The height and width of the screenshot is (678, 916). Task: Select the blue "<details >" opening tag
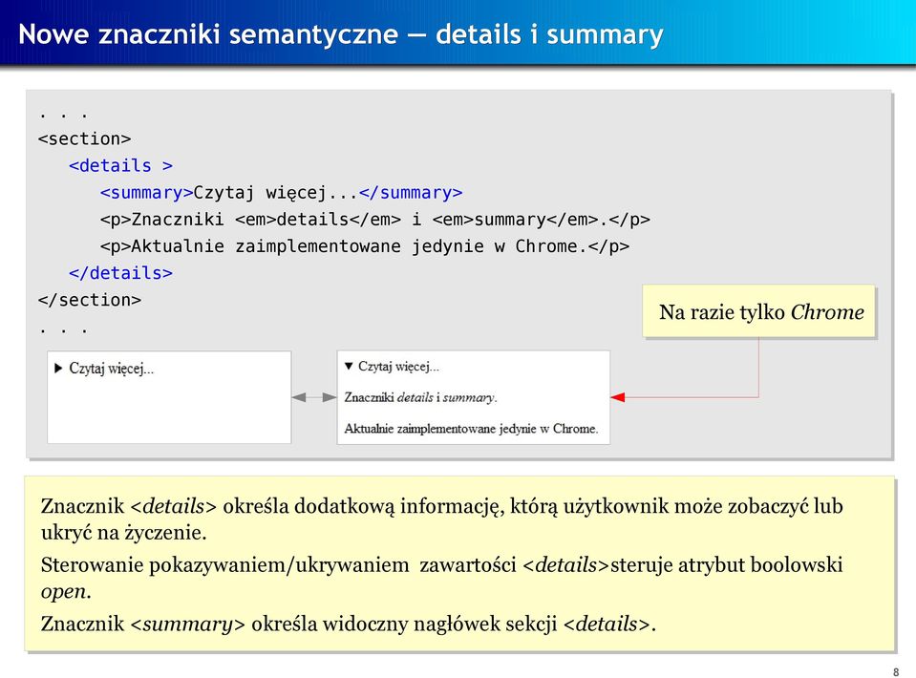point(121,166)
